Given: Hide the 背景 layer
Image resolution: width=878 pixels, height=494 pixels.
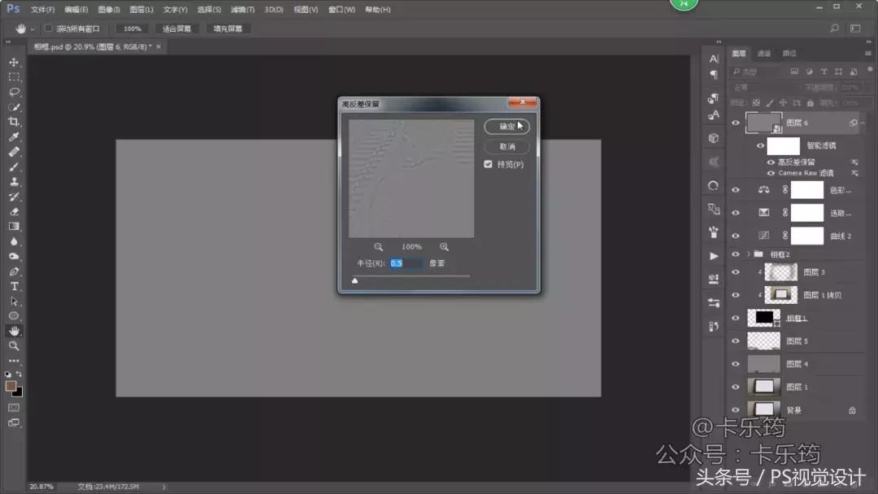Looking at the screenshot, I should click(737, 409).
